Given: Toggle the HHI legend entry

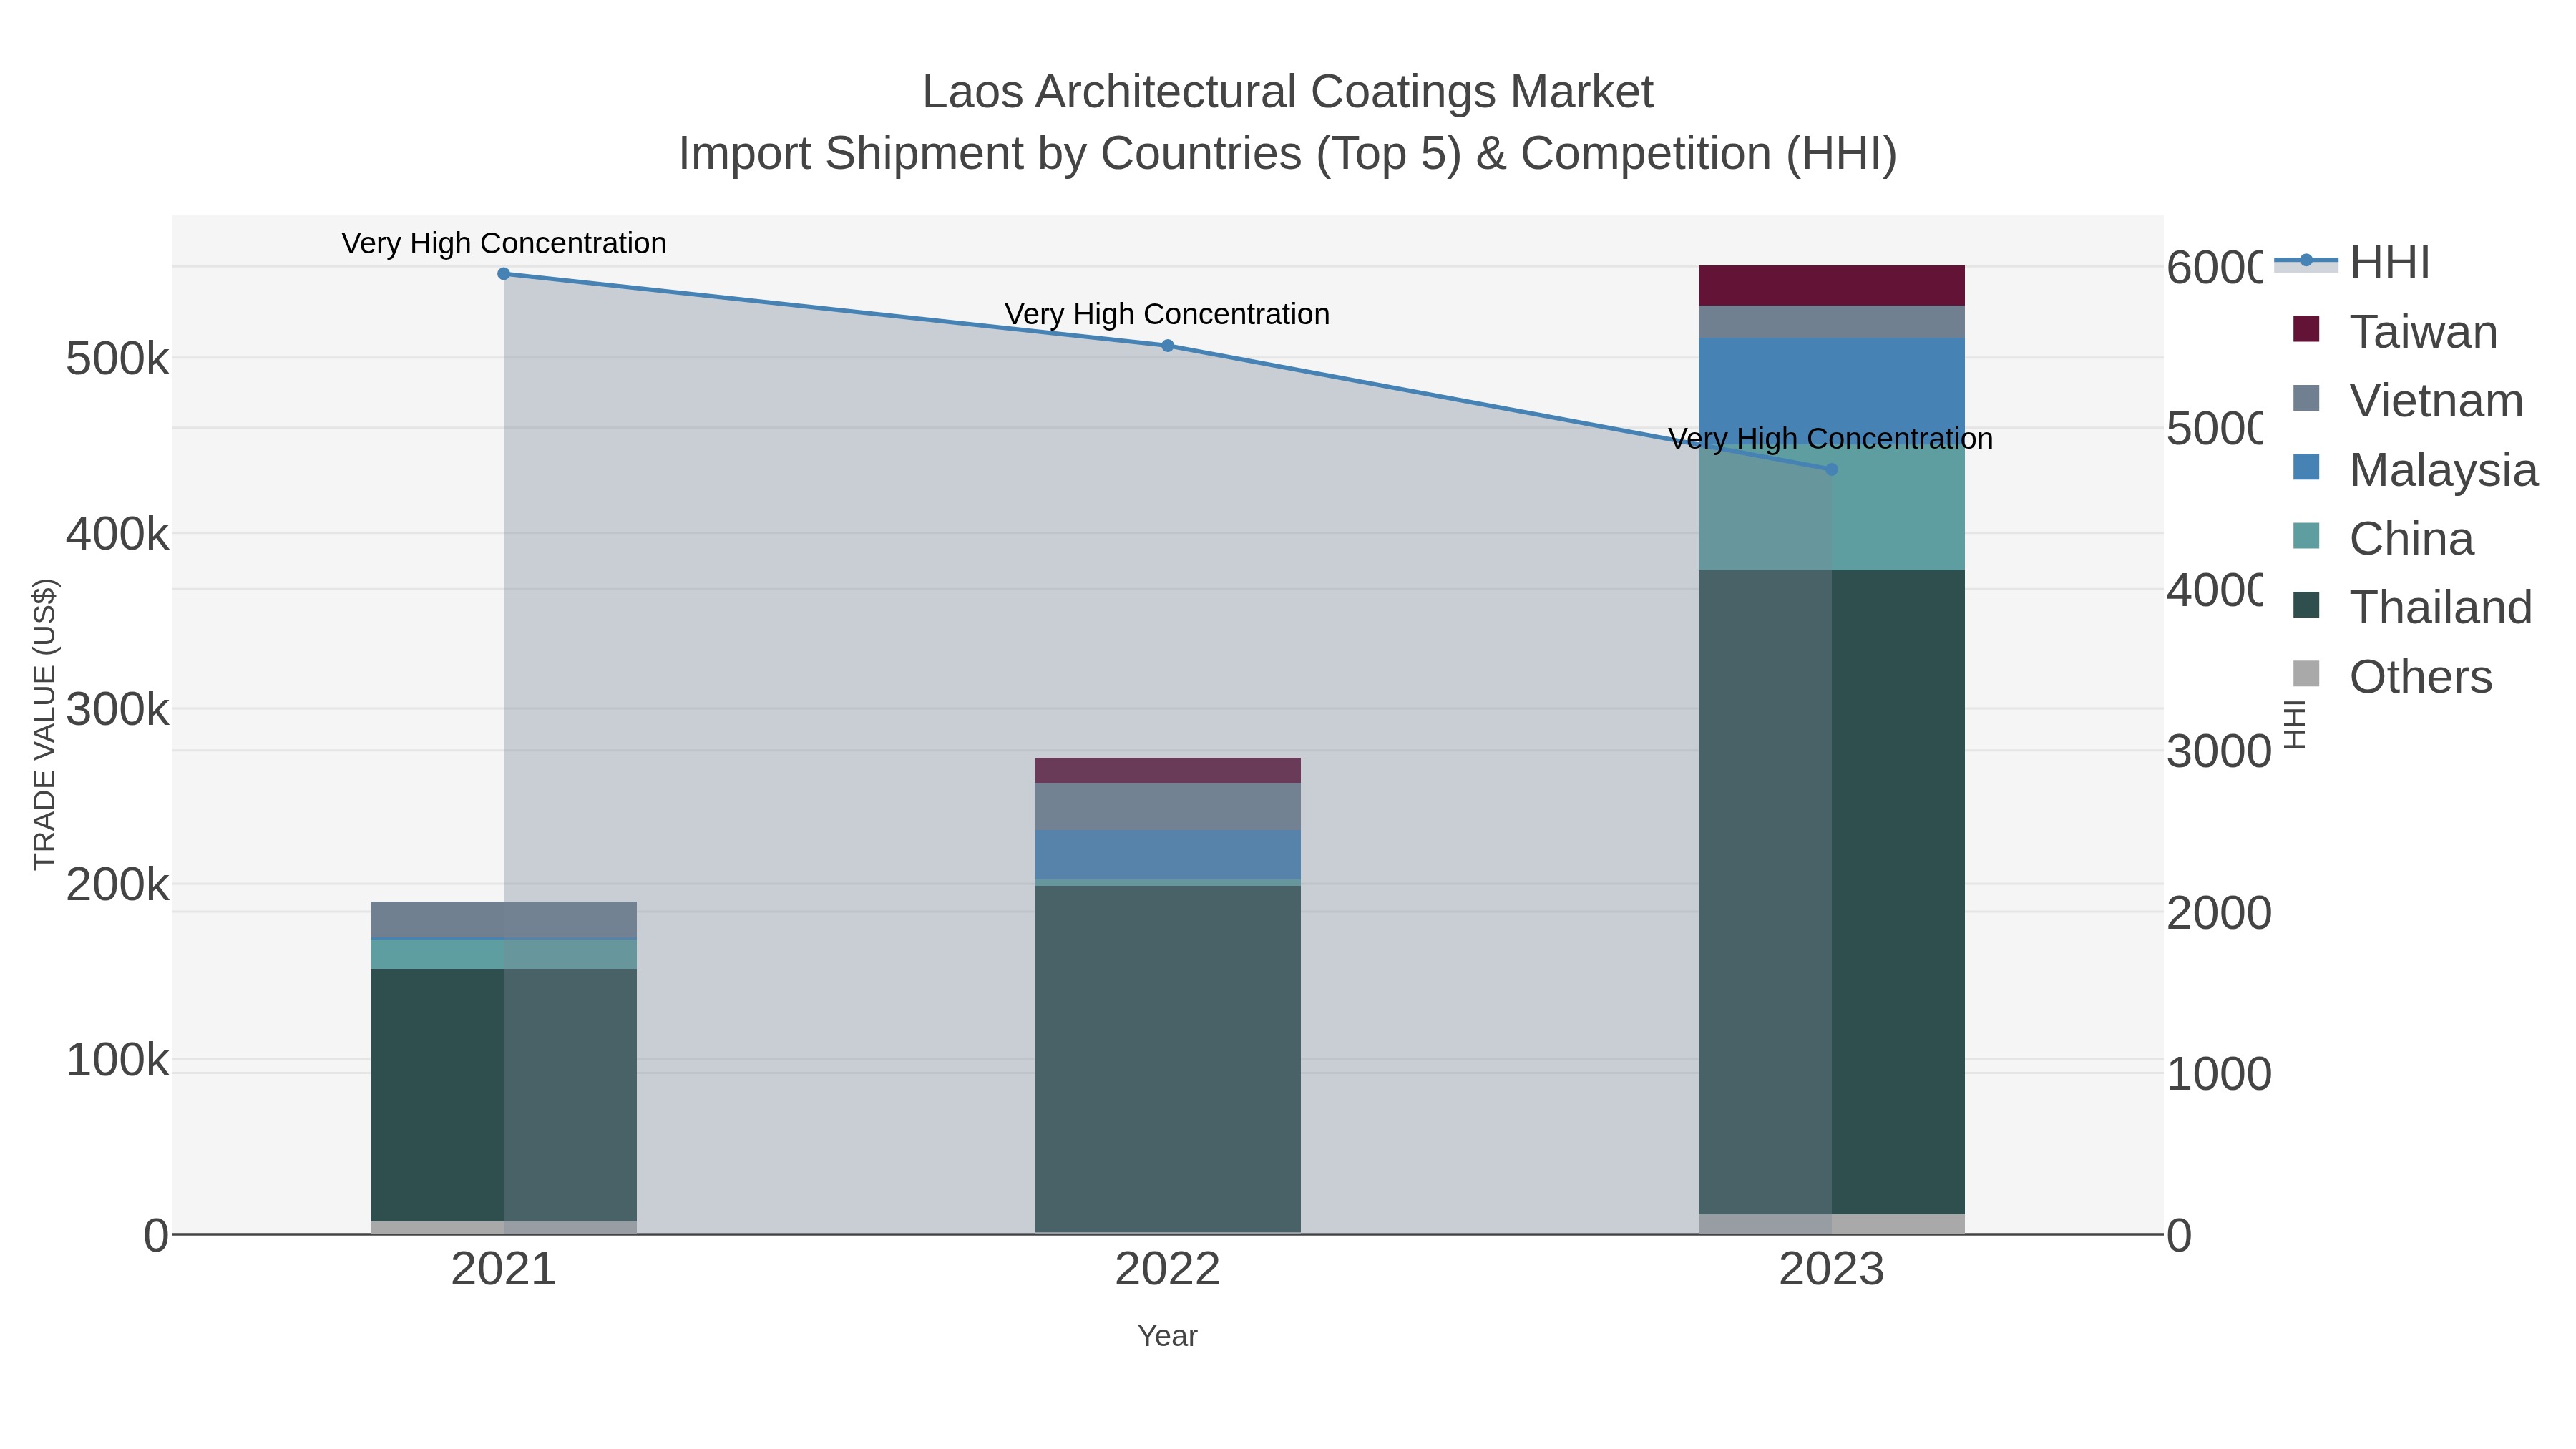Looking at the screenshot, I should click(2352, 263).
